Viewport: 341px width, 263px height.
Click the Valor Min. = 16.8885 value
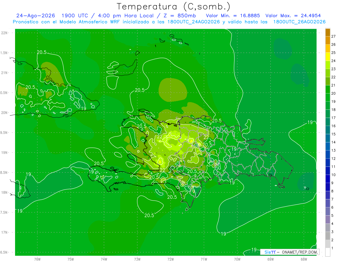coord(233,16)
